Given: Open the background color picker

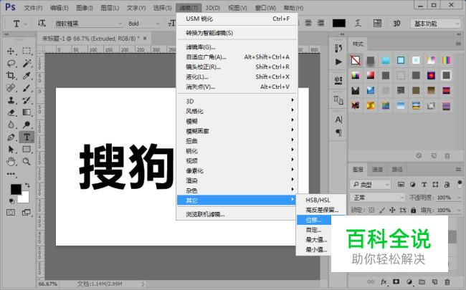Looking at the screenshot, I should (x=25, y=198).
